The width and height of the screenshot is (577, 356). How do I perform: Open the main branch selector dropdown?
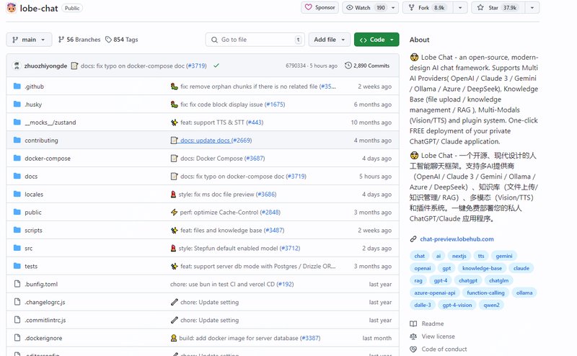[x=29, y=40]
